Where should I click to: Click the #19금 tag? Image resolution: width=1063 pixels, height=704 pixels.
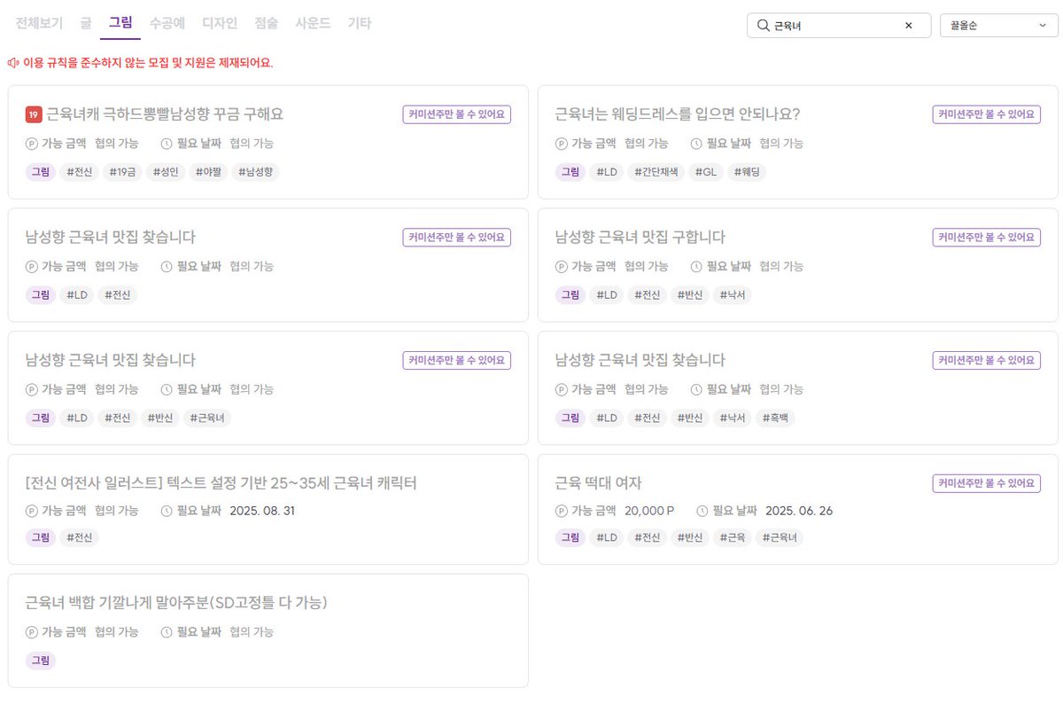coord(122,172)
